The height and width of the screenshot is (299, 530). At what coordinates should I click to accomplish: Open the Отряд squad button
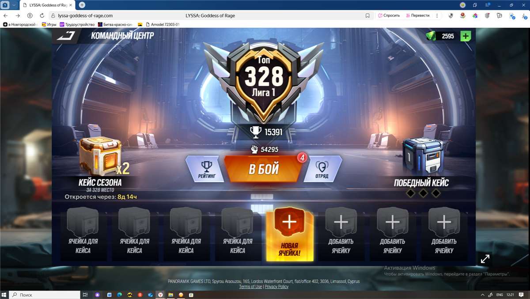click(x=322, y=169)
